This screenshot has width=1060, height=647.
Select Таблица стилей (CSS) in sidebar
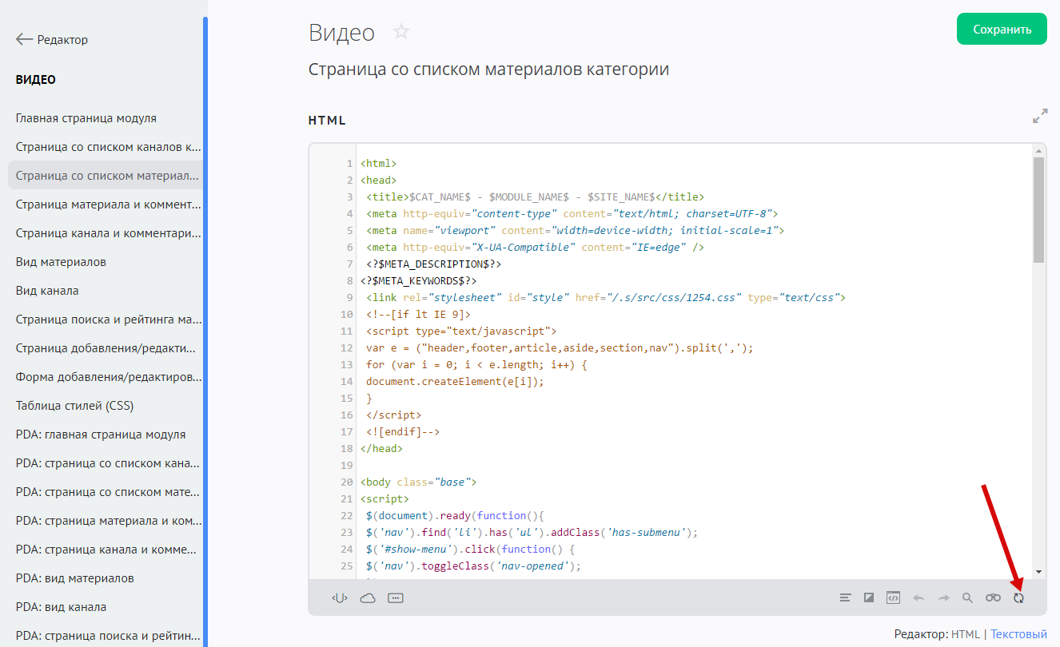coord(75,406)
